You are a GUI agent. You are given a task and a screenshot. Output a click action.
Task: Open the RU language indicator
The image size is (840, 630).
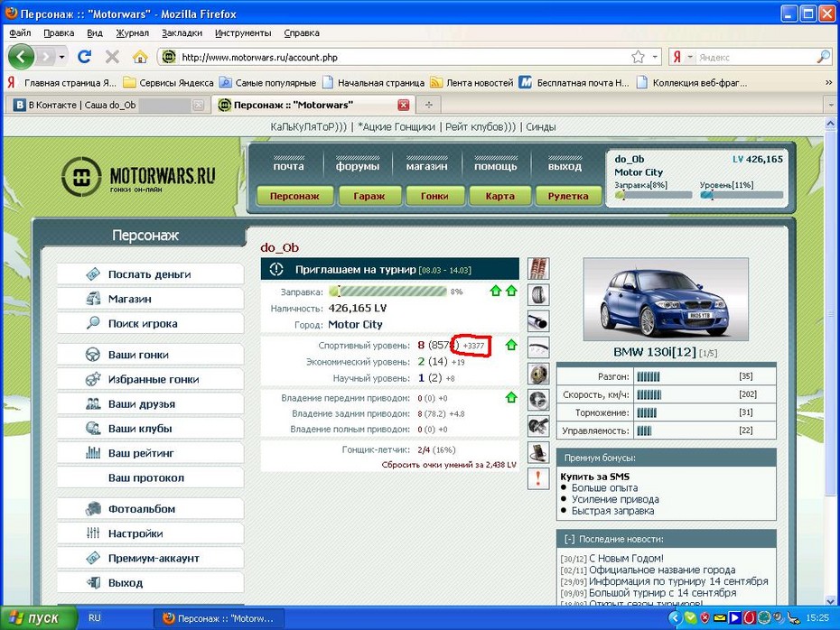pyautogui.click(x=94, y=617)
